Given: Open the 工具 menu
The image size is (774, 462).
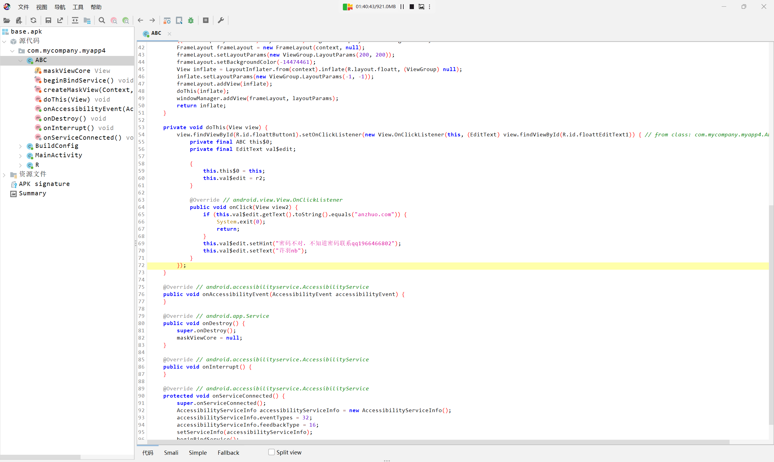Looking at the screenshot, I should [78, 7].
